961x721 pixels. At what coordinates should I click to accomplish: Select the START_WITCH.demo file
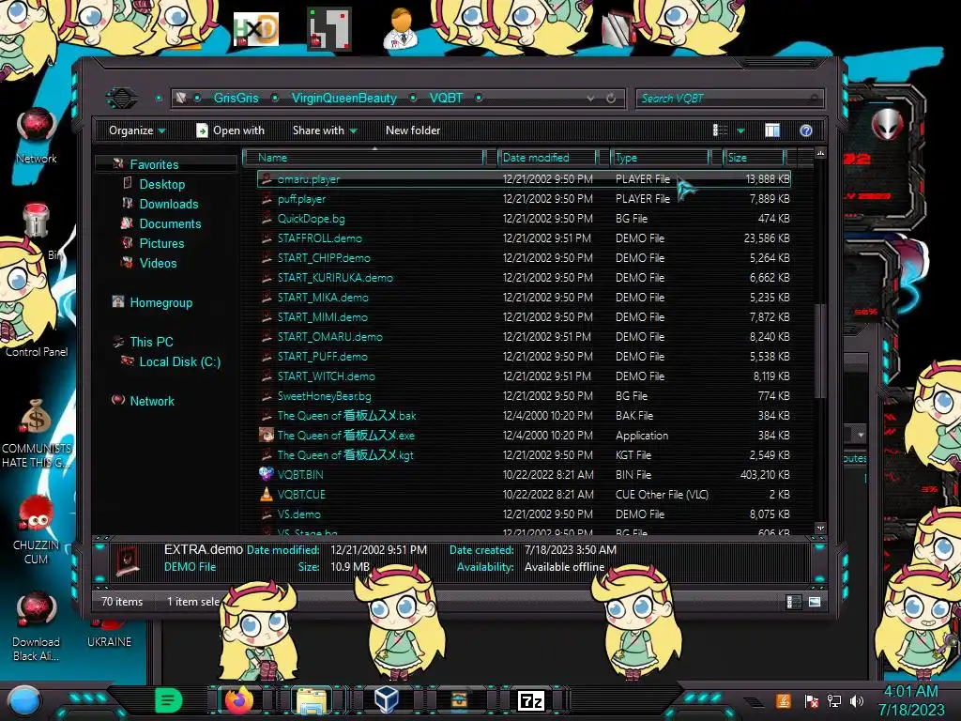click(x=524, y=376)
